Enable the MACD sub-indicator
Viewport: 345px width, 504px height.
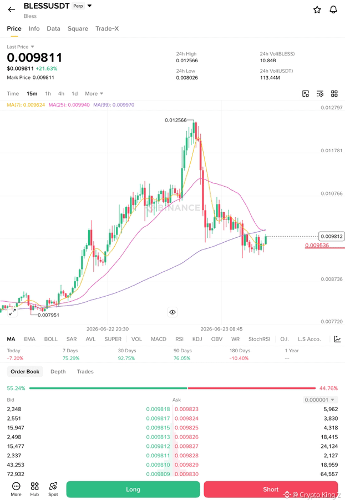pyautogui.click(x=159, y=339)
